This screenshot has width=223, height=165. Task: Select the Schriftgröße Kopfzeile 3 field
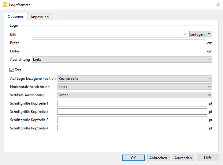coord(132,120)
